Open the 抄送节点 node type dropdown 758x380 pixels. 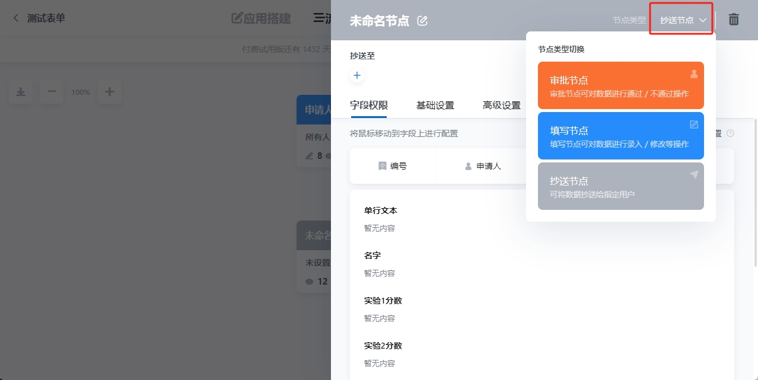pos(683,20)
